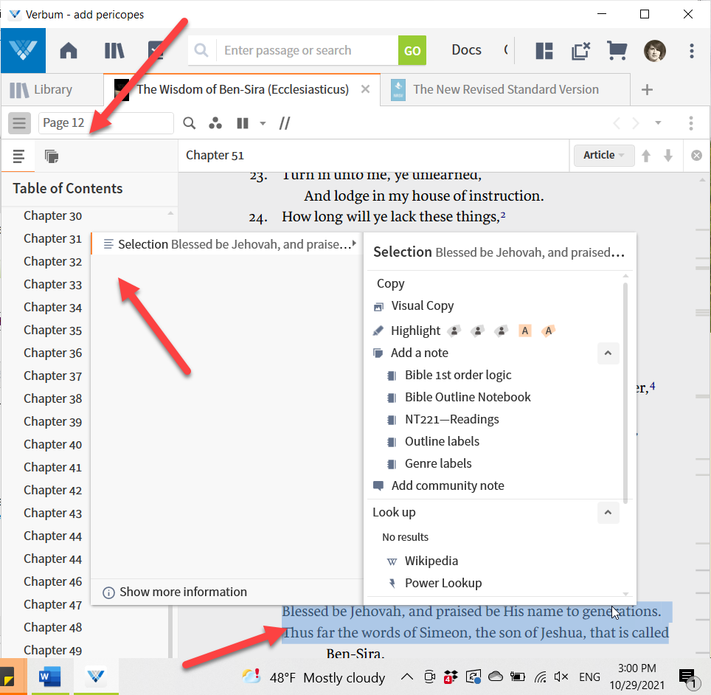The width and height of the screenshot is (711, 695).
Task: Collapse the Look up section
Action: tap(608, 513)
